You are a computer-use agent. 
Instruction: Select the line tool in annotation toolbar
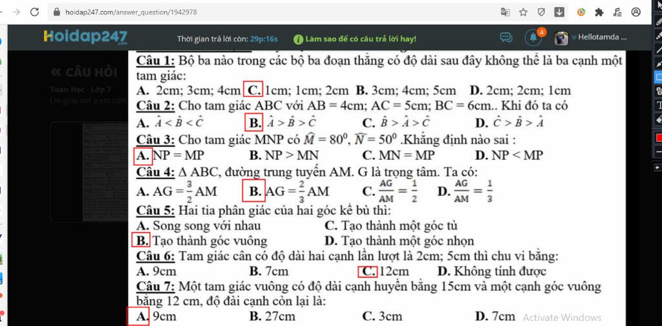659,49
